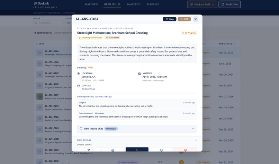
Task: Click the residents count icon in the GL-4WZ-6DHZ row
Action: tap(159, 162)
